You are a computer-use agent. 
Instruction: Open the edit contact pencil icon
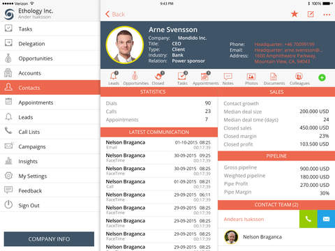click(x=311, y=14)
